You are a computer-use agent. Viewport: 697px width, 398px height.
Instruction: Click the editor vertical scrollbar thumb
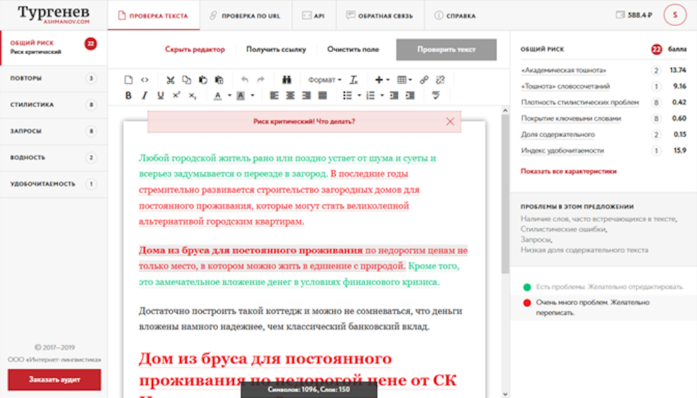[x=505, y=194]
